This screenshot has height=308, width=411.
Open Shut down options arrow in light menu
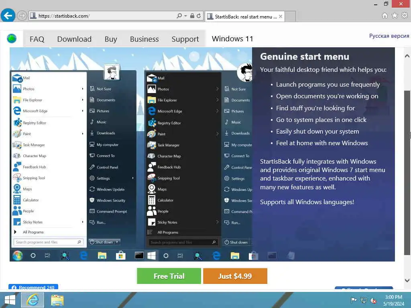[117, 242]
